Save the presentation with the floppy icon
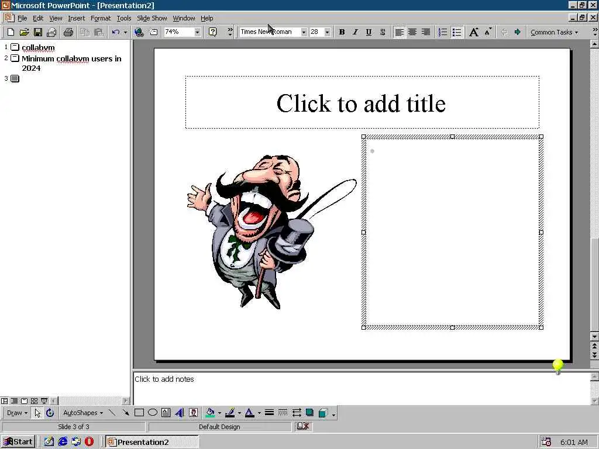This screenshot has width=599, height=449. pyautogui.click(x=38, y=32)
